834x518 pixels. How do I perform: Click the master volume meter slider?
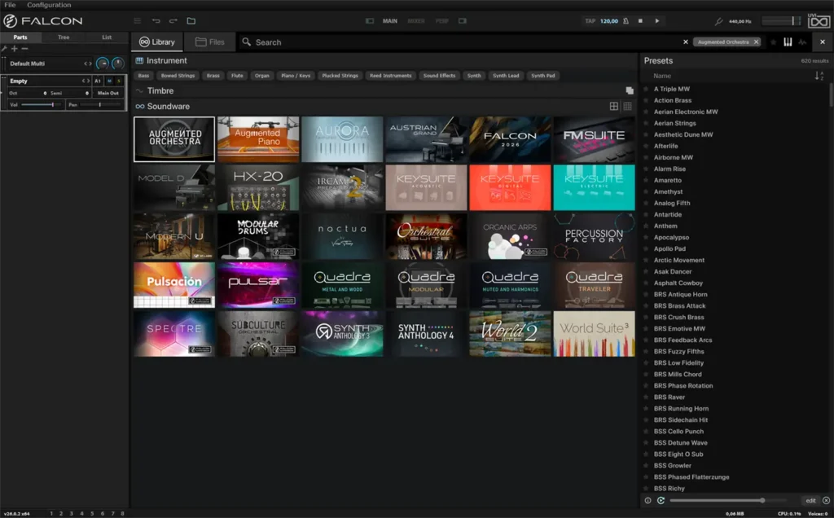(781, 20)
